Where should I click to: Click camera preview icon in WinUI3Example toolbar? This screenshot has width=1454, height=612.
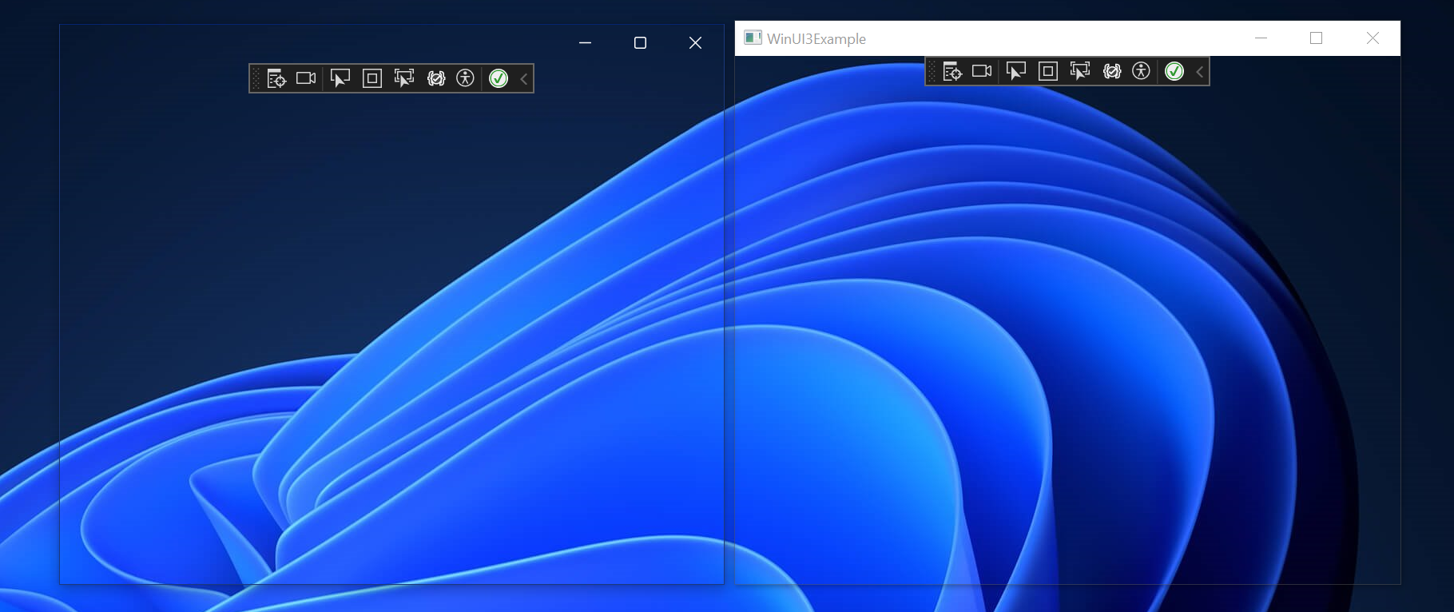[982, 71]
